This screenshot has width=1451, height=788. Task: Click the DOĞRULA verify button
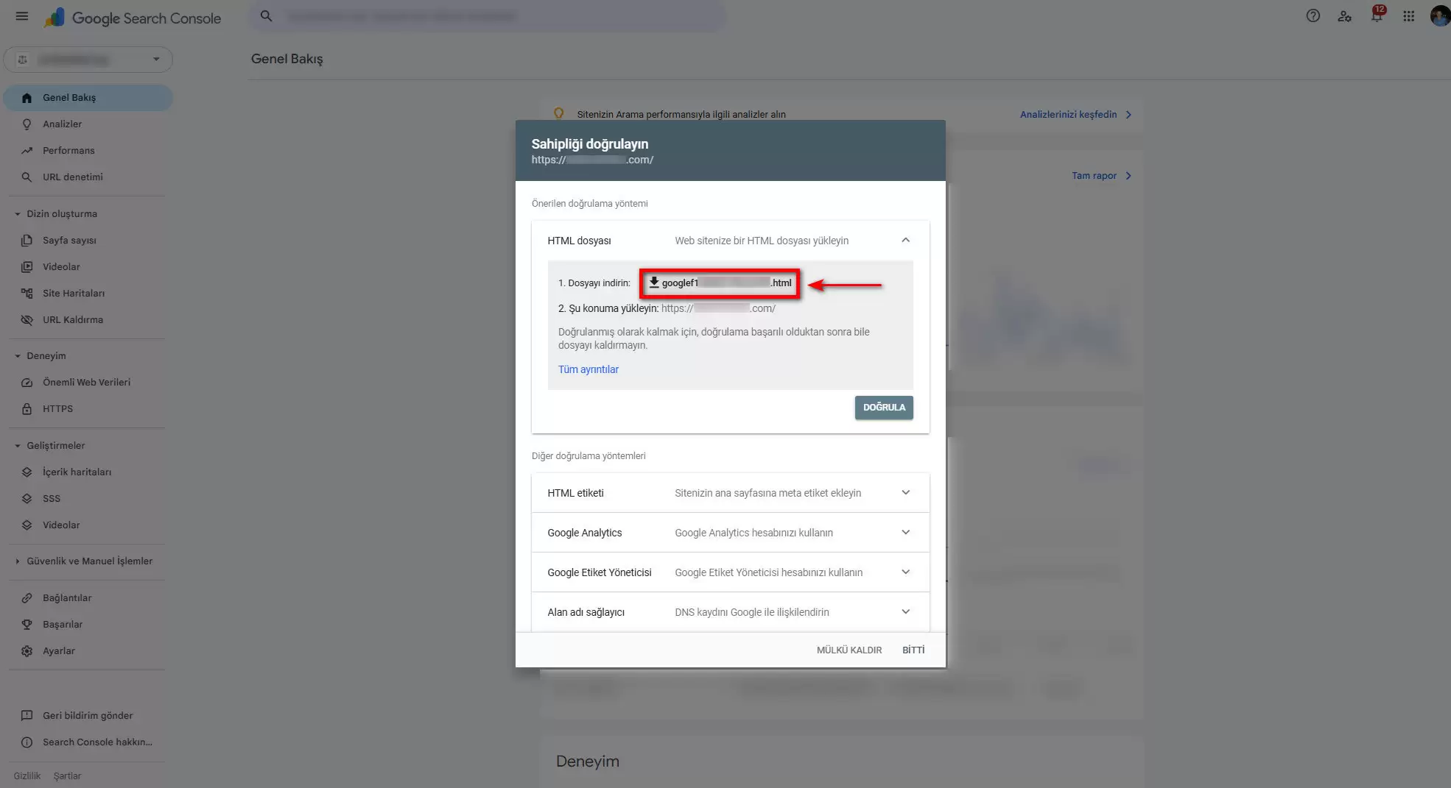pyautogui.click(x=884, y=408)
